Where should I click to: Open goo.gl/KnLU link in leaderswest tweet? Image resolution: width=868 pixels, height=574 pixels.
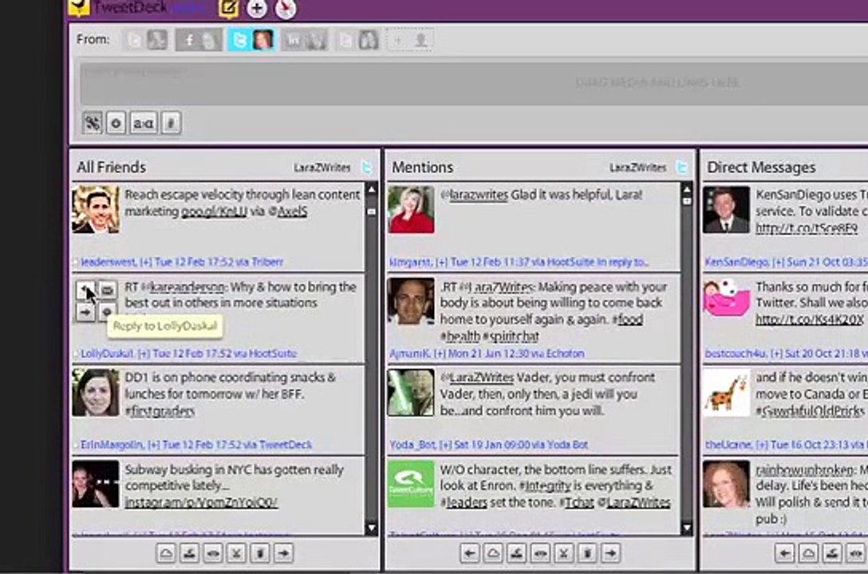pos(215,211)
